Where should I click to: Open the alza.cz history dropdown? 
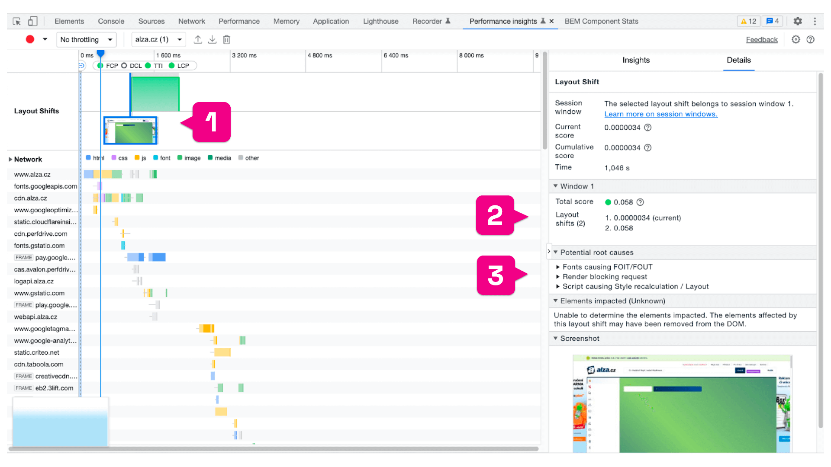tap(158, 39)
